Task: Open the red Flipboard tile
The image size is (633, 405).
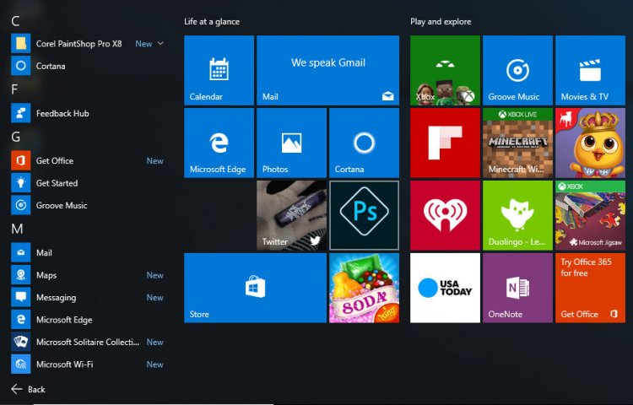Action: pyautogui.click(x=445, y=143)
